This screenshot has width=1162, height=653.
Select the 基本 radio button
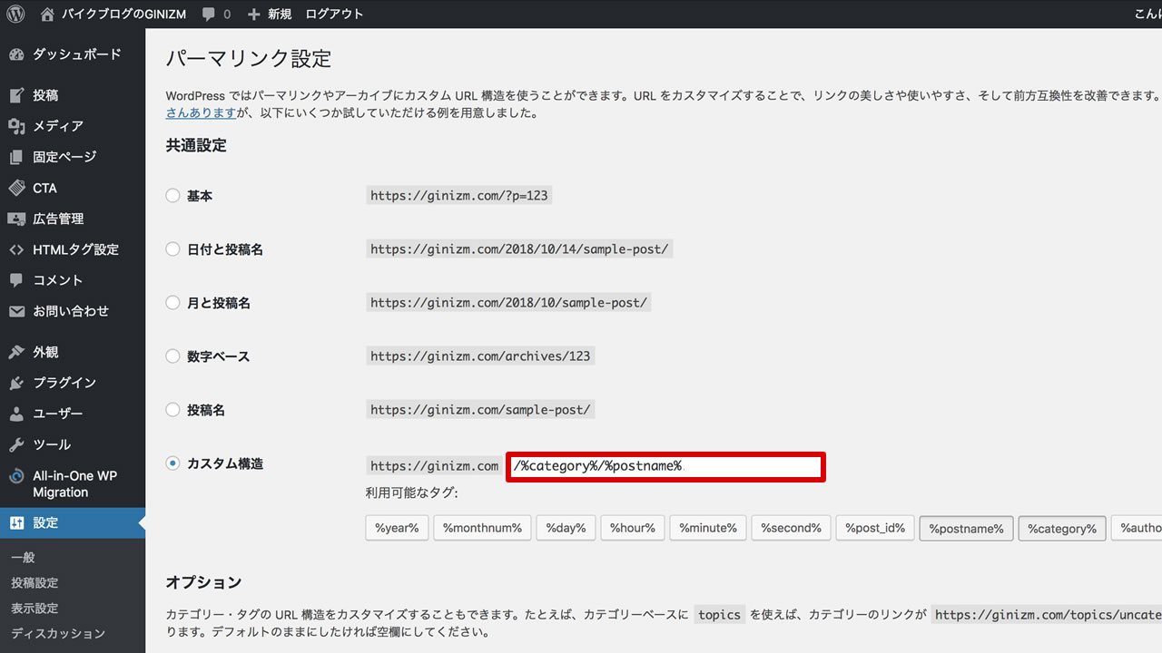point(172,195)
